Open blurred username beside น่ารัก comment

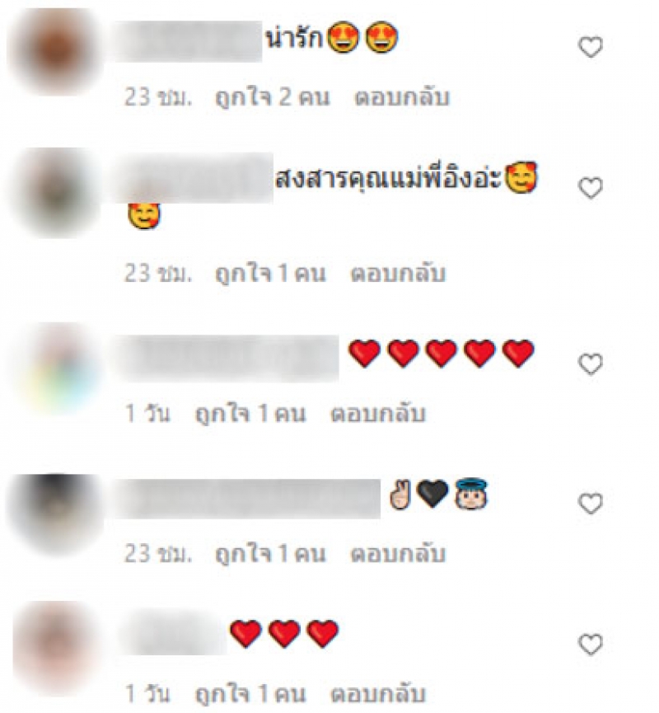(189, 41)
